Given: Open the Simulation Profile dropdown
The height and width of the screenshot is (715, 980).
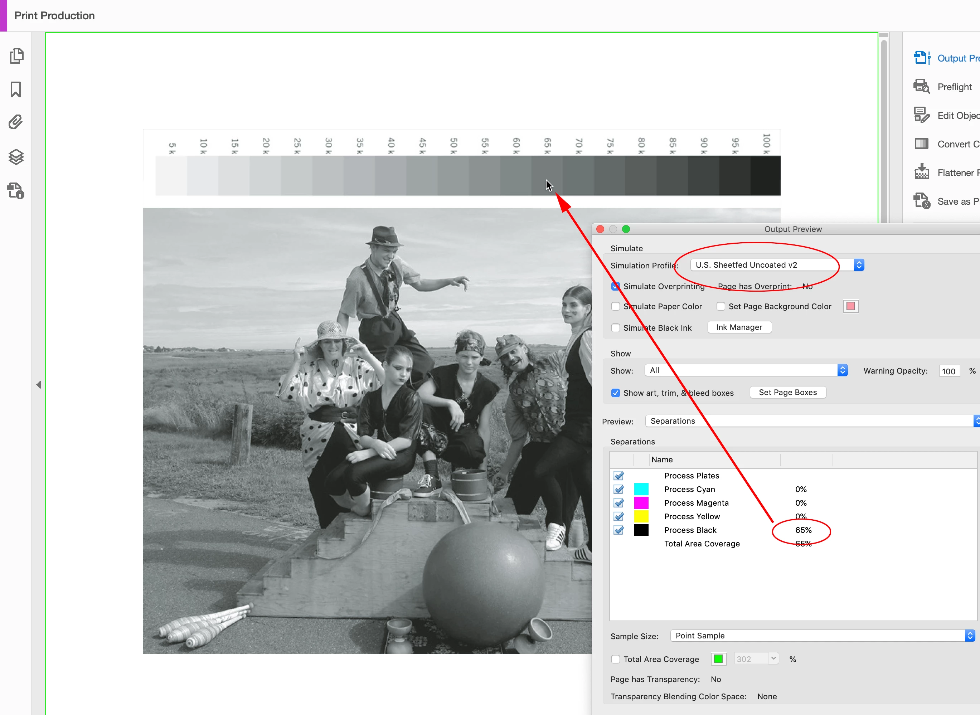Looking at the screenshot, I should click(x=777, y=265).
